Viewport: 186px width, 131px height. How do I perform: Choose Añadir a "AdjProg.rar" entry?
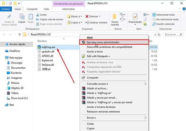pos(114,93)
